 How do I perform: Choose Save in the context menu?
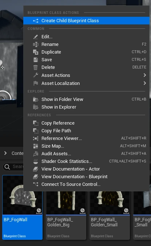tap(86, 60)
